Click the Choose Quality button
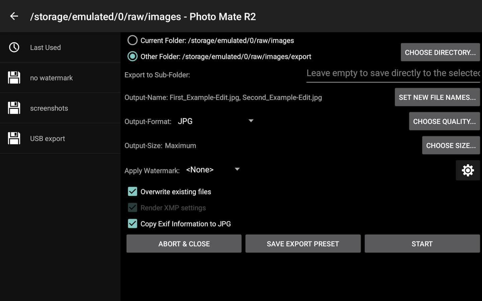Viewport: 482px width, 301px height. [444, 121]
